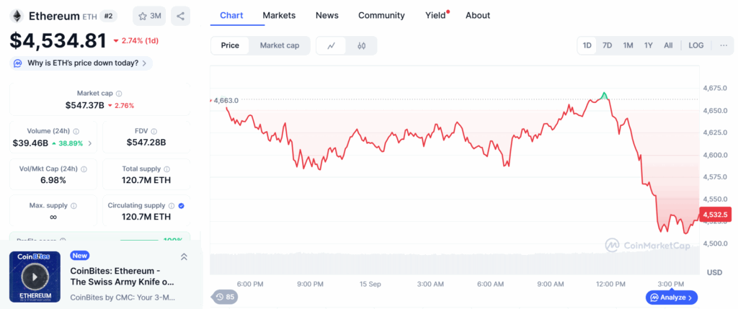Choose the 1D time range
738x309 pixels.
587,45
